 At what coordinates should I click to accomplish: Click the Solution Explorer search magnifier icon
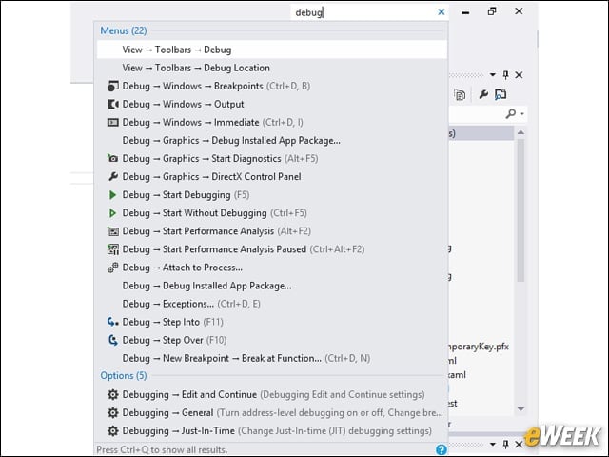pyautogui.click(x=511, y=113)
